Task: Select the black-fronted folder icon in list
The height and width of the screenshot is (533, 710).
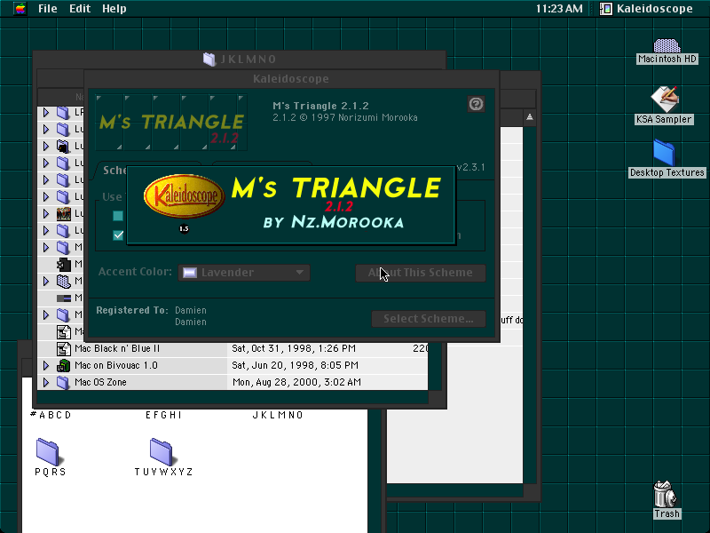Action: pyautogui.click(x=63, y=146)
